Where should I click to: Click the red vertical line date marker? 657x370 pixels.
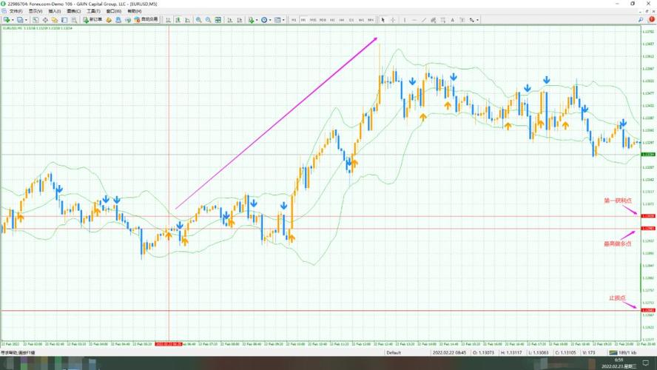169,344
